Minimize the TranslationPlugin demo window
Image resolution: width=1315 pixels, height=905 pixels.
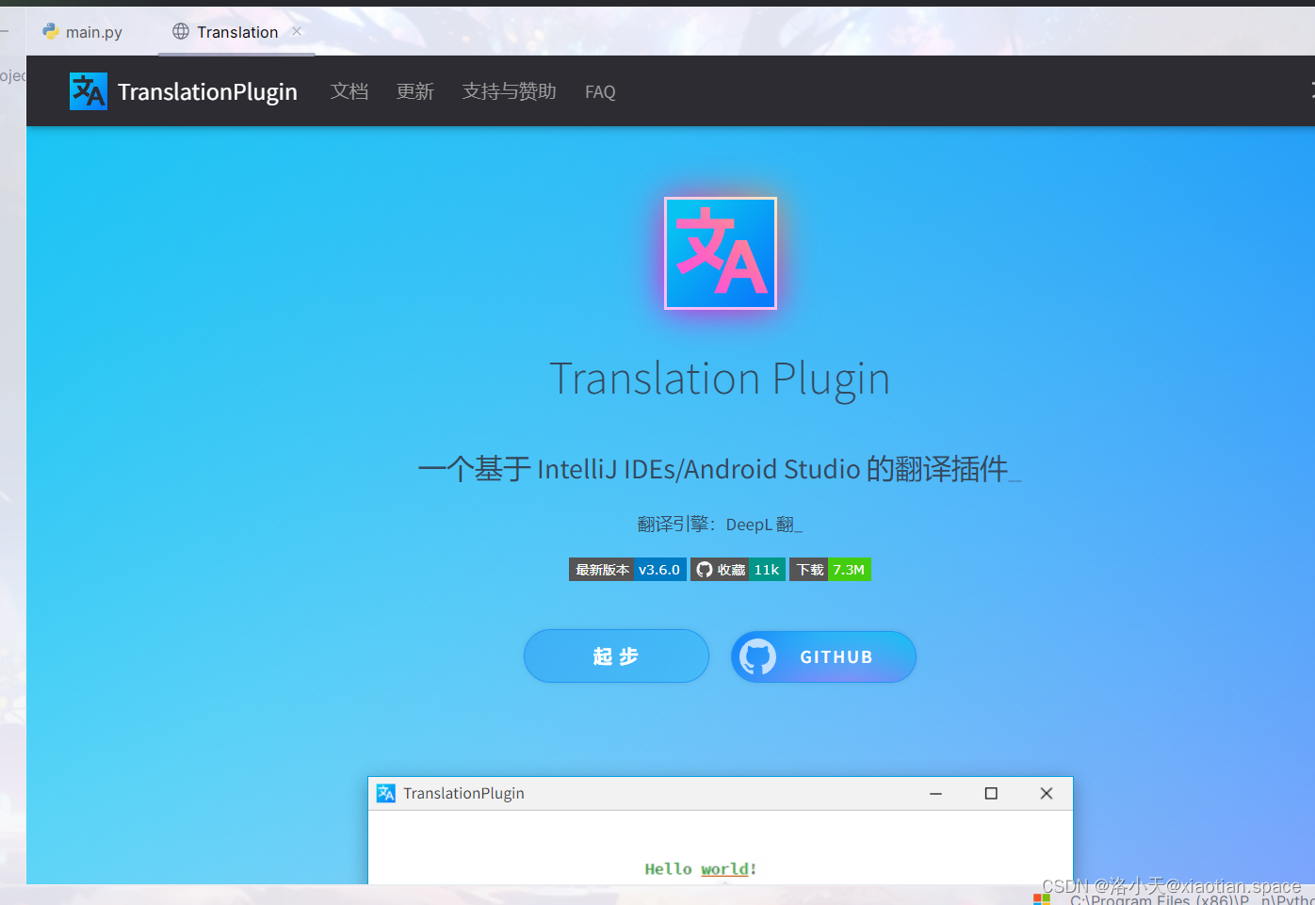click(x=935, y=793)
